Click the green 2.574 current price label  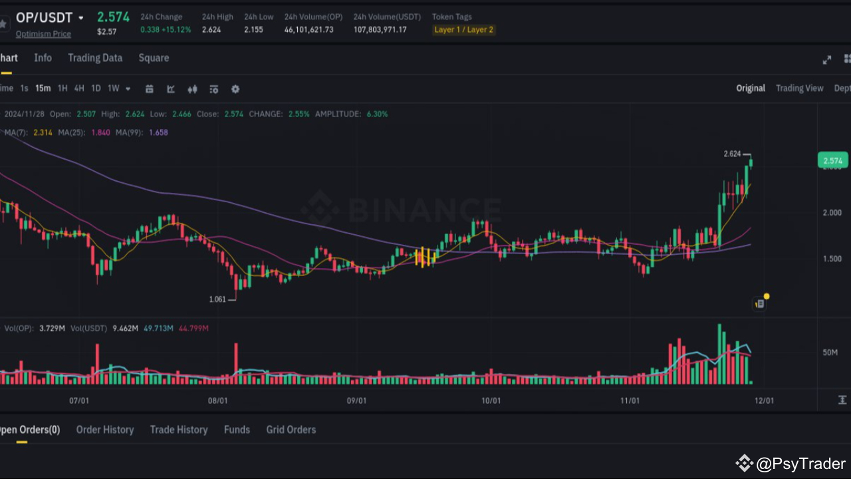point(832,160)
